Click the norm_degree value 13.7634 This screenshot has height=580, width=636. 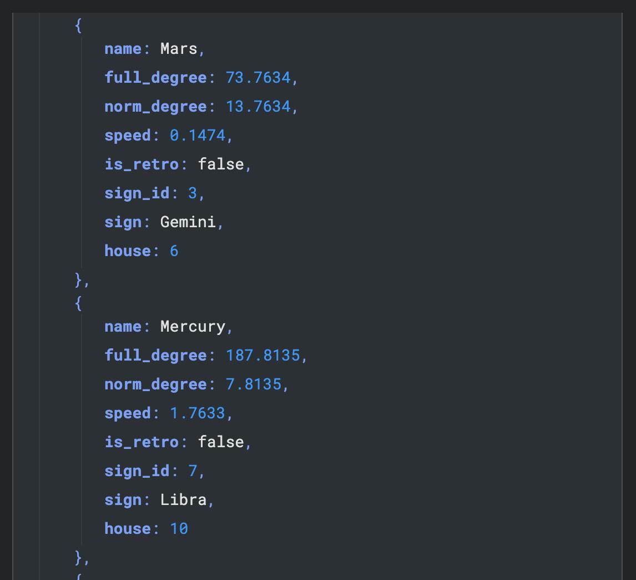click(x=258, y=107)
